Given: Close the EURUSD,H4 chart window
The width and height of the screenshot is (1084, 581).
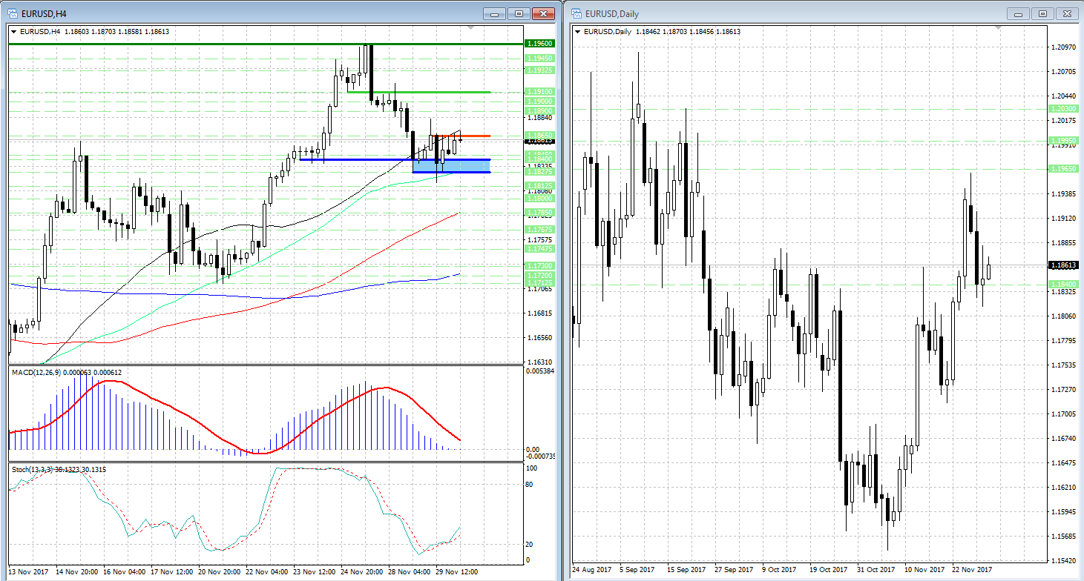Looking at the screenshot, I should [545, 13].
